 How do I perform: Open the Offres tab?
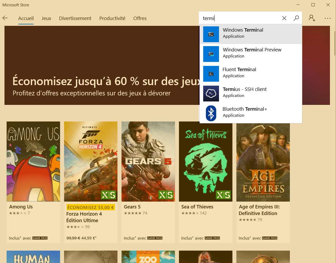point(140,18)
